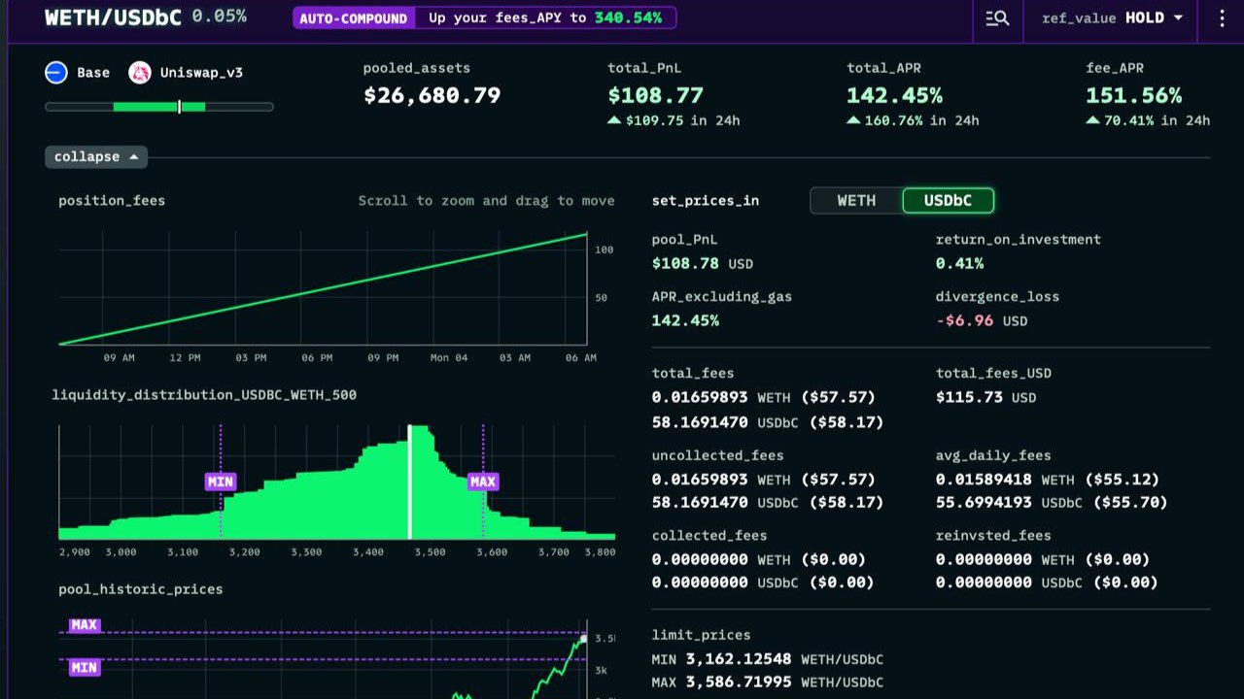This screenshot has height=699, width=1244.
Task: Open the vertical three-dot menu
Action: click(1222, 18)
